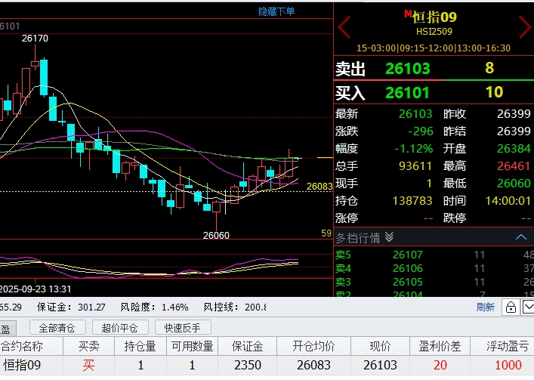Screen dimensions: 534x380
Task: Click the 卖4 price 26106
Action: click(407, 268)
